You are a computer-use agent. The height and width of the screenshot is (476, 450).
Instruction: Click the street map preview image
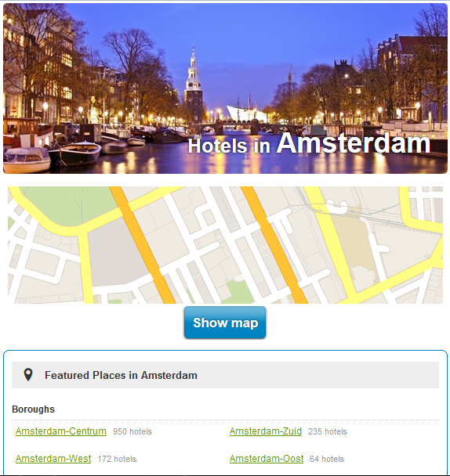click(x=225, y=245)
